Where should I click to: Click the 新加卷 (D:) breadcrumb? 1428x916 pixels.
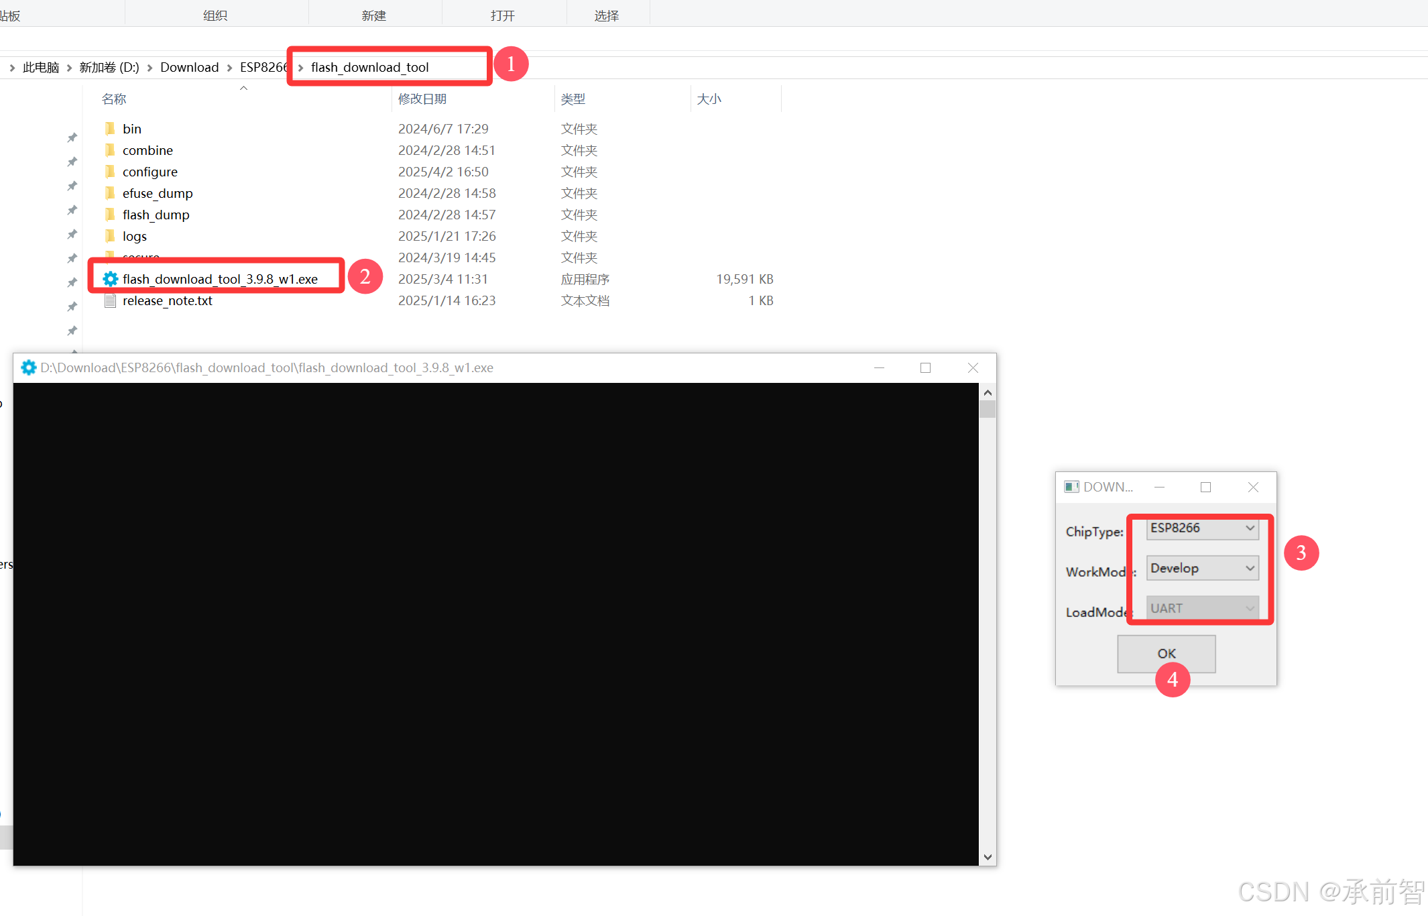(x=109, y=67)
